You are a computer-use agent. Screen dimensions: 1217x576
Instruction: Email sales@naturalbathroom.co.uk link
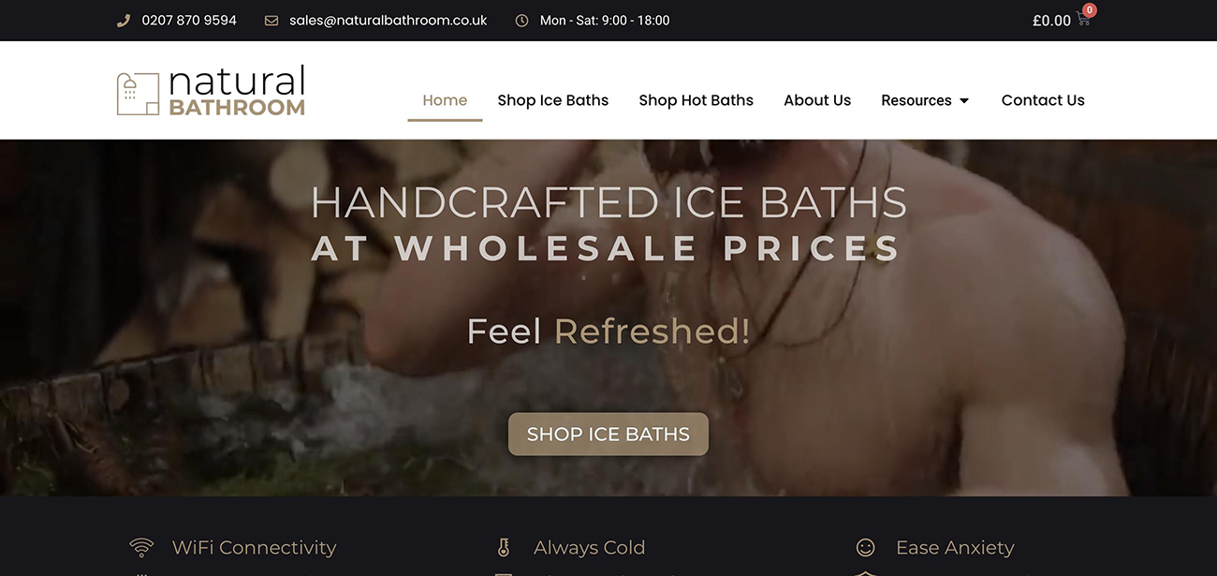click(x=389, y=21)
